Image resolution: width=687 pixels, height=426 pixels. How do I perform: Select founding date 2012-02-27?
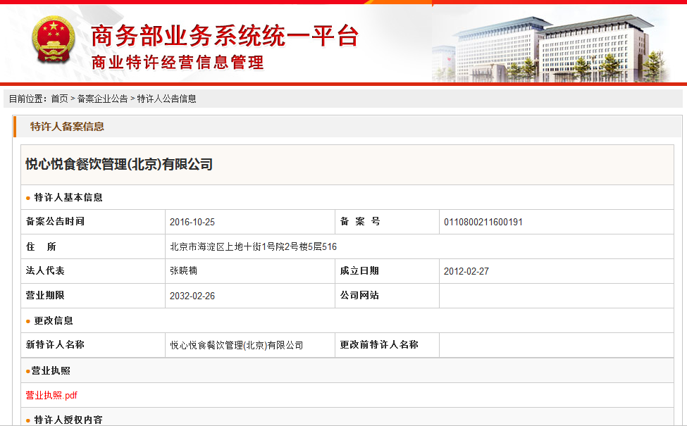click(466, 272)
